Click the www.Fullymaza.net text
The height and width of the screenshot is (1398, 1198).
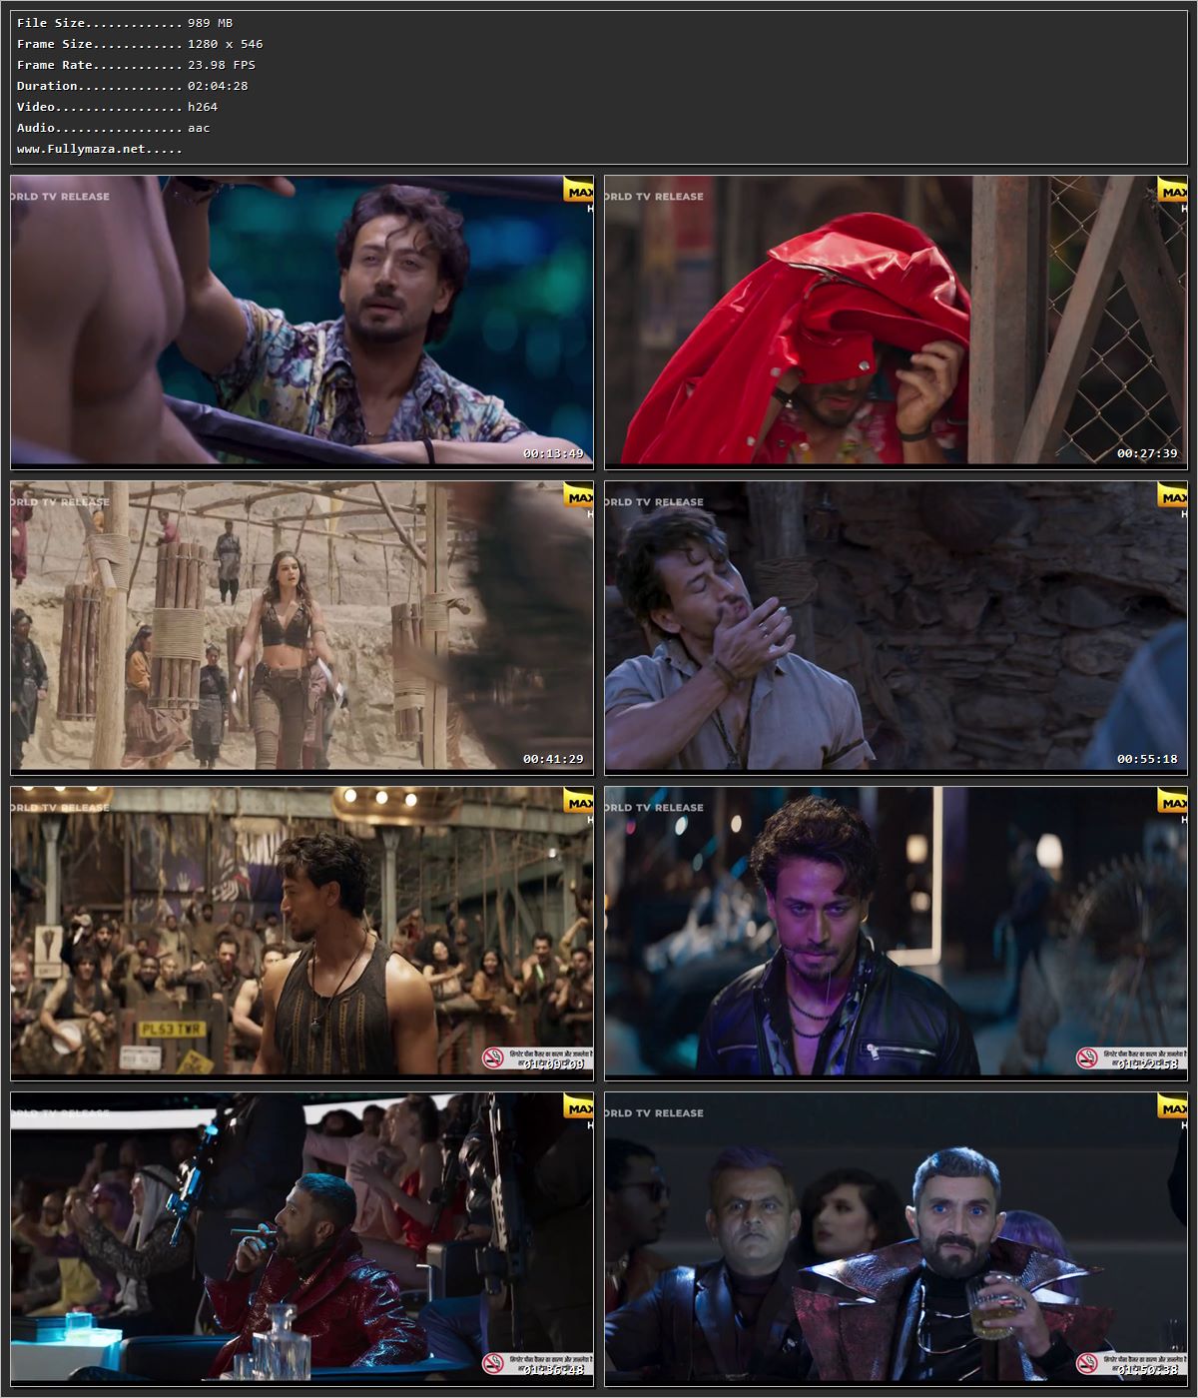(x=81, y=149)
